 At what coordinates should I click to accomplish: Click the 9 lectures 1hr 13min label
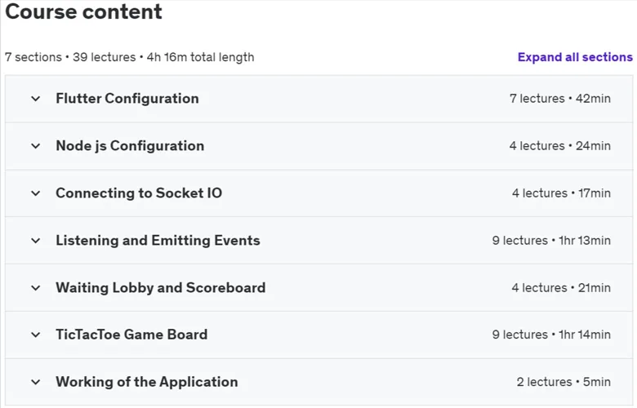coord(551,241)
